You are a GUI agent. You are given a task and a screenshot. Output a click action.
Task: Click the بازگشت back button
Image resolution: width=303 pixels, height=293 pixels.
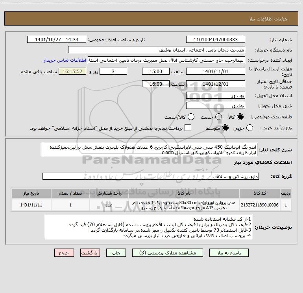pyautogui.click(x=90, y=253)
